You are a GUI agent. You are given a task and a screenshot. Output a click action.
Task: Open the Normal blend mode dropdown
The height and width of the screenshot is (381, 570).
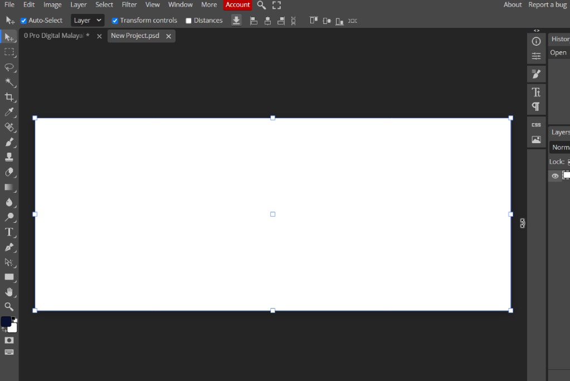[x=560, y=147]
